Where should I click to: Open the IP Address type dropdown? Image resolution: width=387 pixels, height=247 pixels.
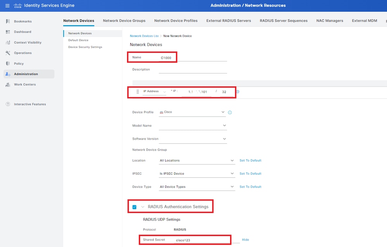(x=155, y=91)
